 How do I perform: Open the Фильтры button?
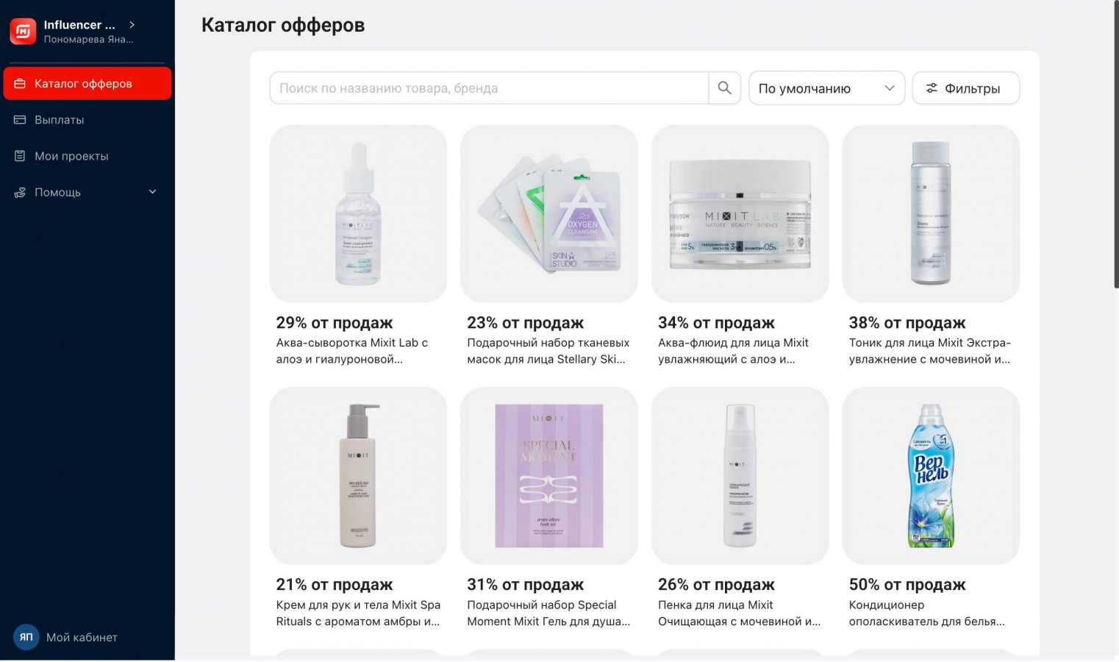click(965, 88)
